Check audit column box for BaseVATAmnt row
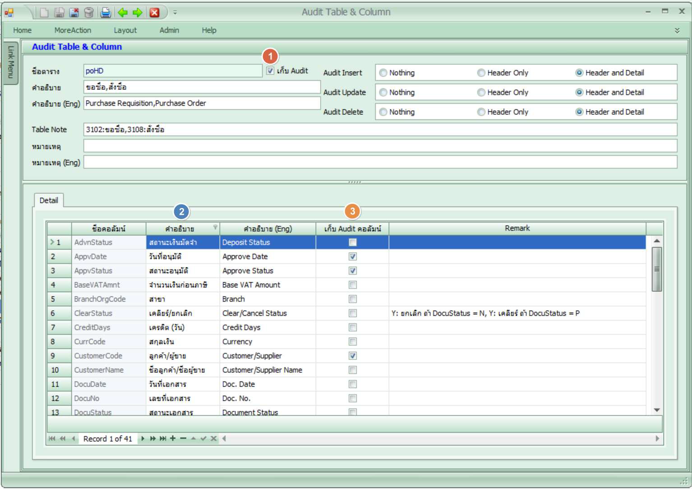This screenshot has width=692, height=489. (x=353, y=285)
